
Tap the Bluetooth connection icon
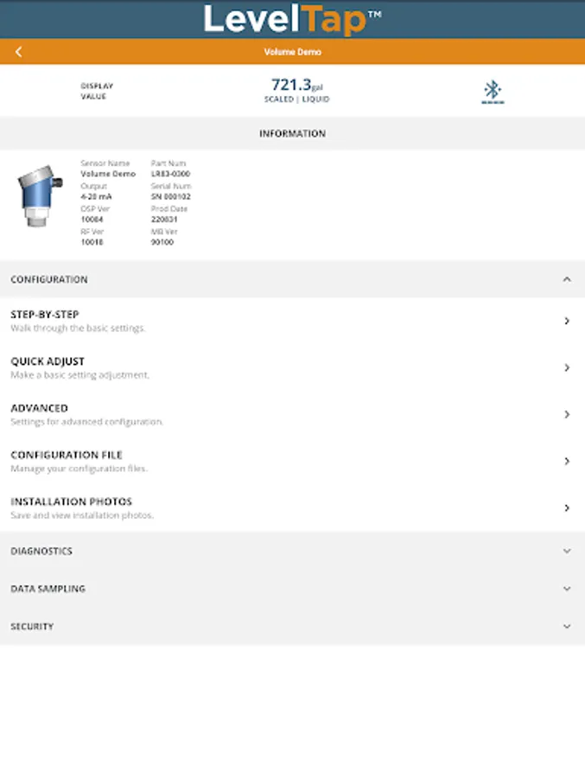(493, 92)
